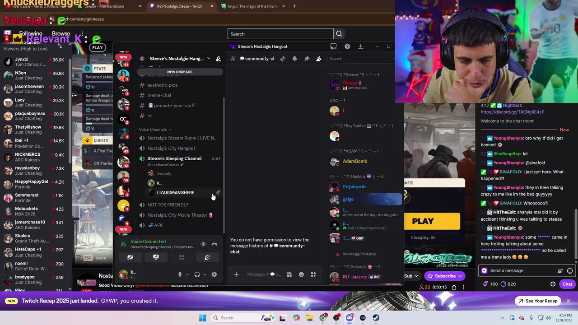Dismiss Twitch Recap banner
578x325 pixels.
click(x=569, y=301)
